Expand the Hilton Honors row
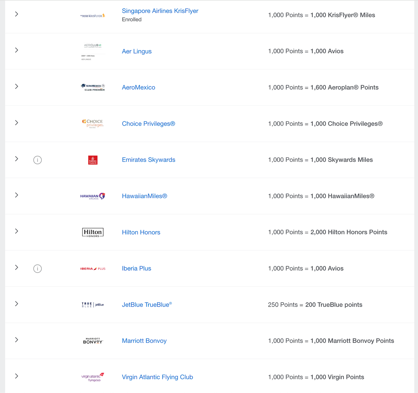 click(16, 231)
